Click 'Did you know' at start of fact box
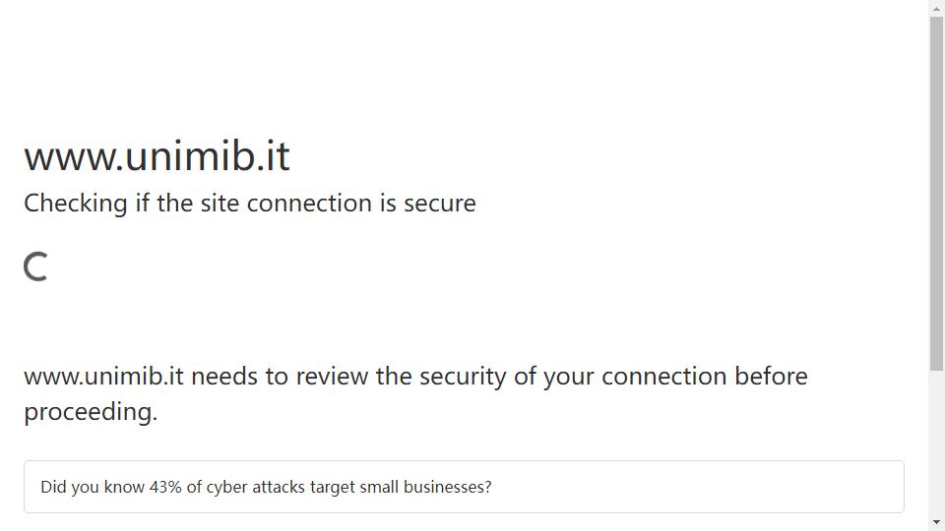 click(93, 487)
